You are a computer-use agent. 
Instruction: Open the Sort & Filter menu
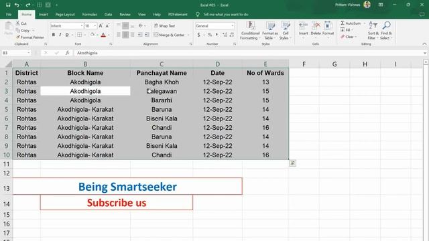pyautogui.click(x=373, y=31)
